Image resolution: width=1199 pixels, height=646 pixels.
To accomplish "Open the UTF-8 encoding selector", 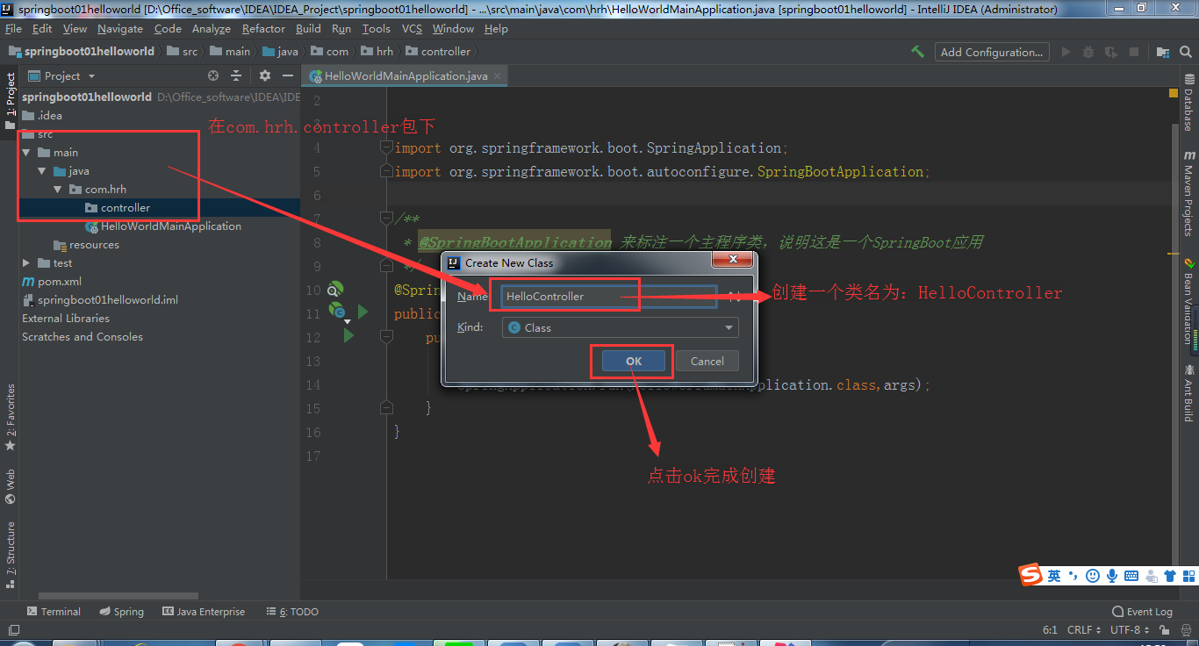I will [1129, 629].
